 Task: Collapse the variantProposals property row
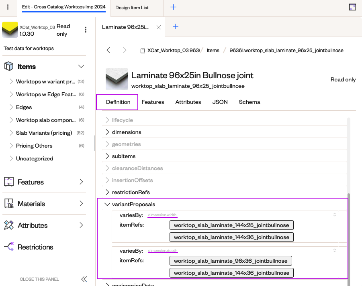(x=107, y=204)
